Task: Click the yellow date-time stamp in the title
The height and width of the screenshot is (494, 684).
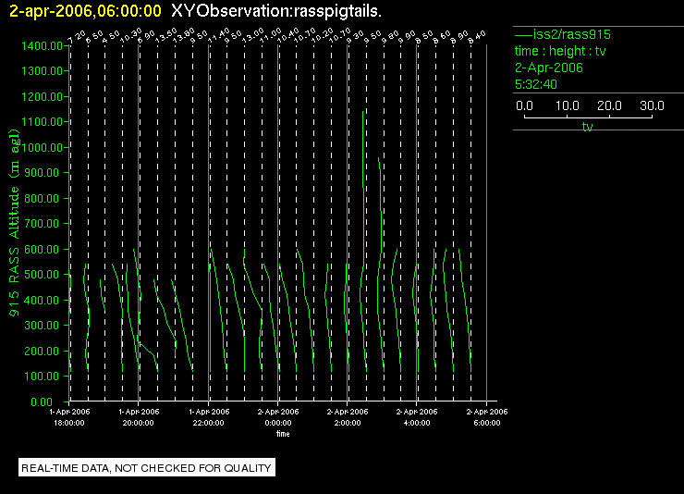Action: pyautogui.click(x=85, y=10)
